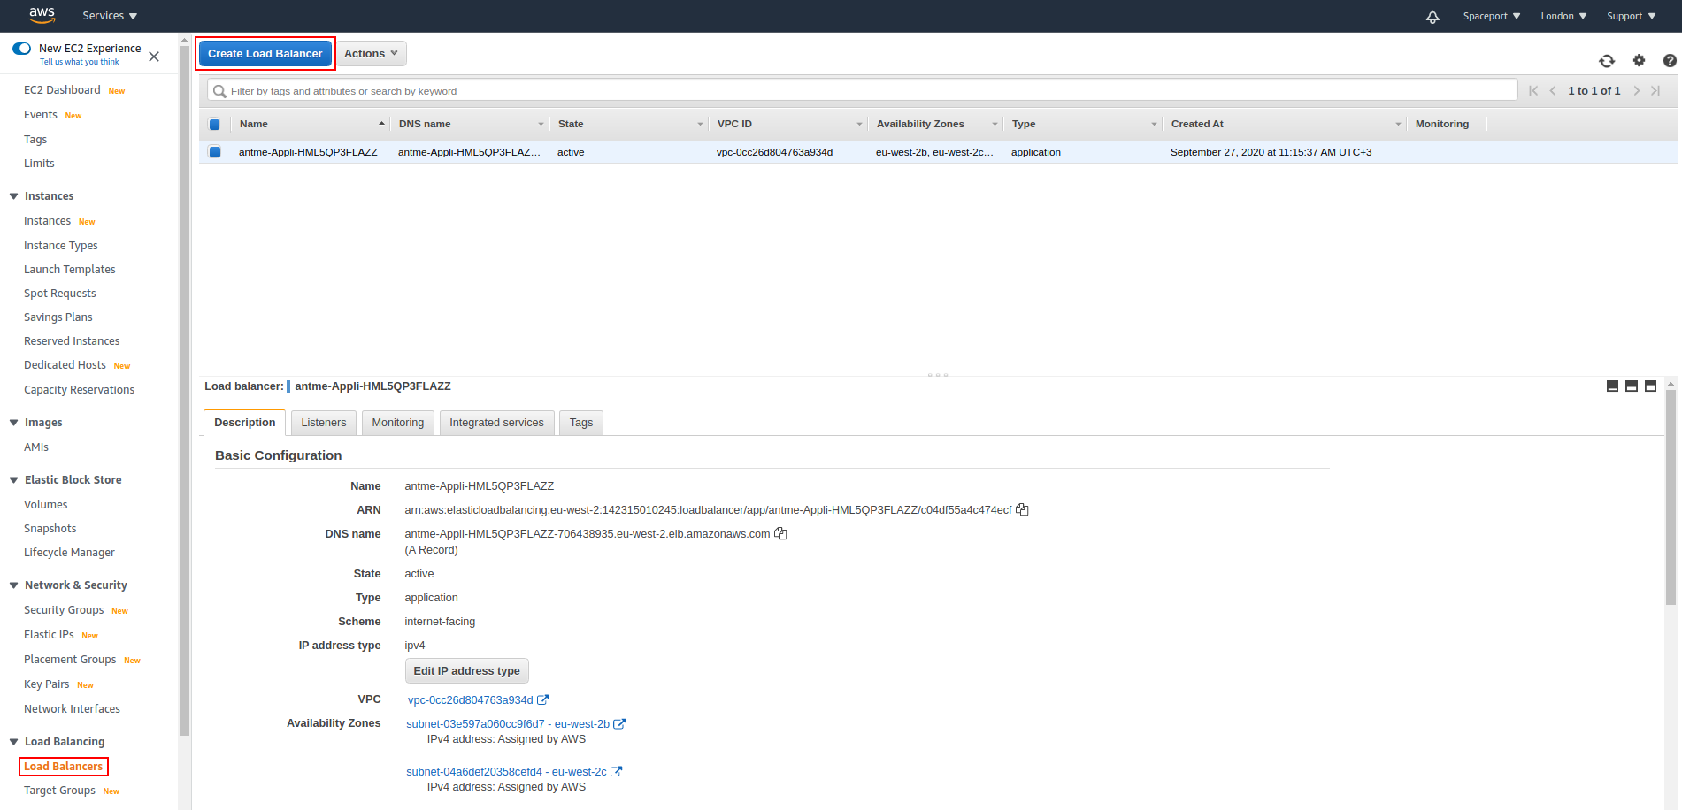Open the London region dropdown
The width and height of the screenshot is (1682, 810).
1563,16
